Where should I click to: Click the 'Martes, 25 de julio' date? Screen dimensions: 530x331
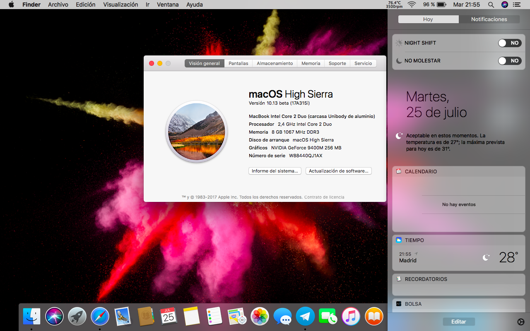pos(436,104)
